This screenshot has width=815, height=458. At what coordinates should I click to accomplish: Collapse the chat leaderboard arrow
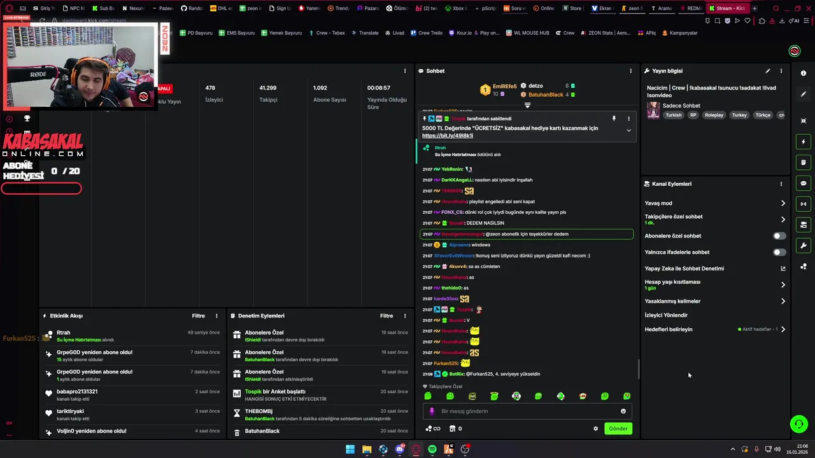click(527, 105)
